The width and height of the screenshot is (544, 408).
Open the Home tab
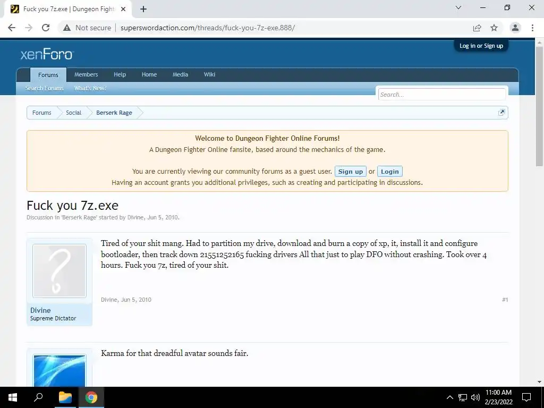click(x=149, y=74)
